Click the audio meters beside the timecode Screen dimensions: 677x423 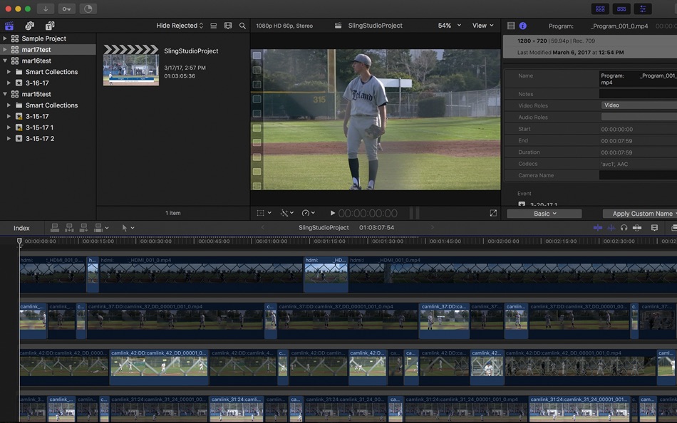click(414, 213)
